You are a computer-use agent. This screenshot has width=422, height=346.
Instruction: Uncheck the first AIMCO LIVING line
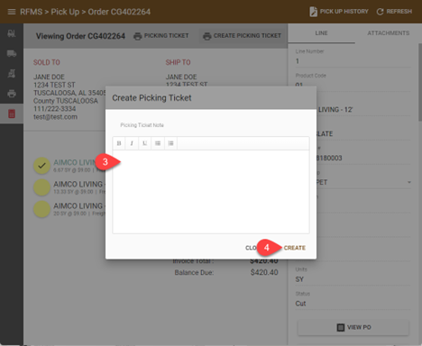pos(41,166)
